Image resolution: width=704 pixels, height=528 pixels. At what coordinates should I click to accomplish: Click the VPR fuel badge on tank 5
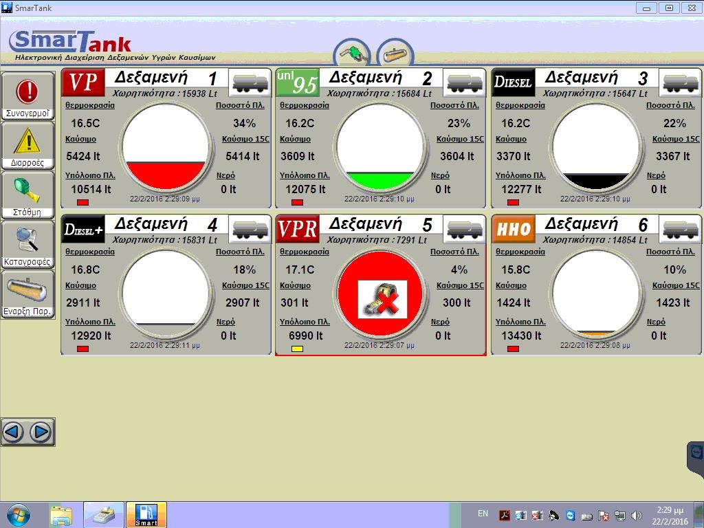click(298, 229)
